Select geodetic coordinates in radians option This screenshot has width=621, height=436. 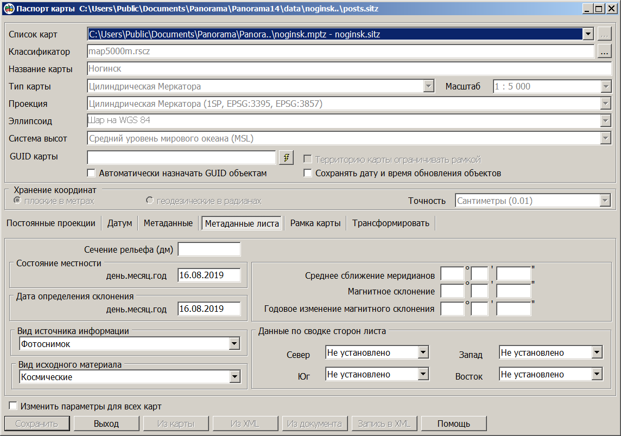click(150, 200)
